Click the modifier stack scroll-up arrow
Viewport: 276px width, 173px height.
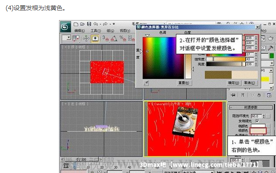[271, 70]
